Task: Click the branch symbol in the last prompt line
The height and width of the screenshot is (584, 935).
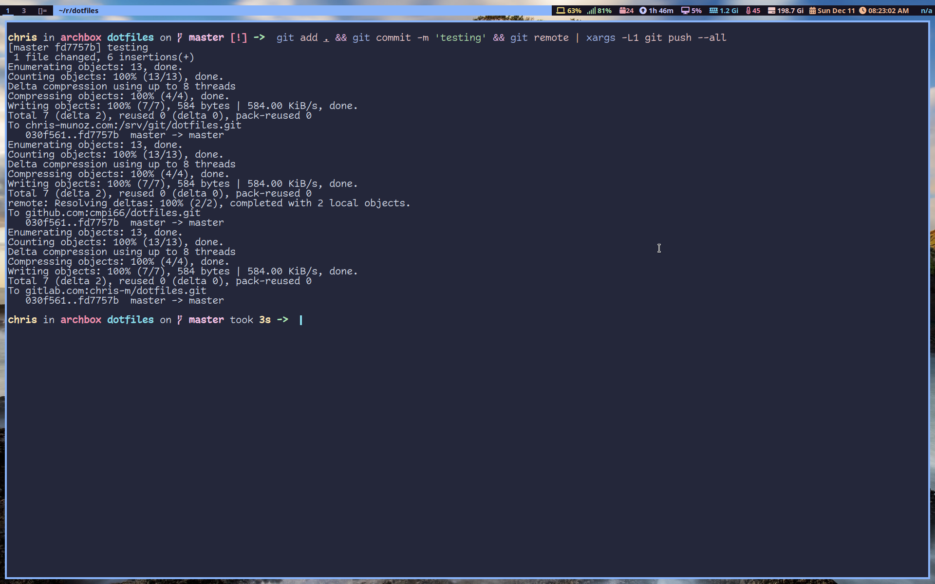Action: [180, 320]
